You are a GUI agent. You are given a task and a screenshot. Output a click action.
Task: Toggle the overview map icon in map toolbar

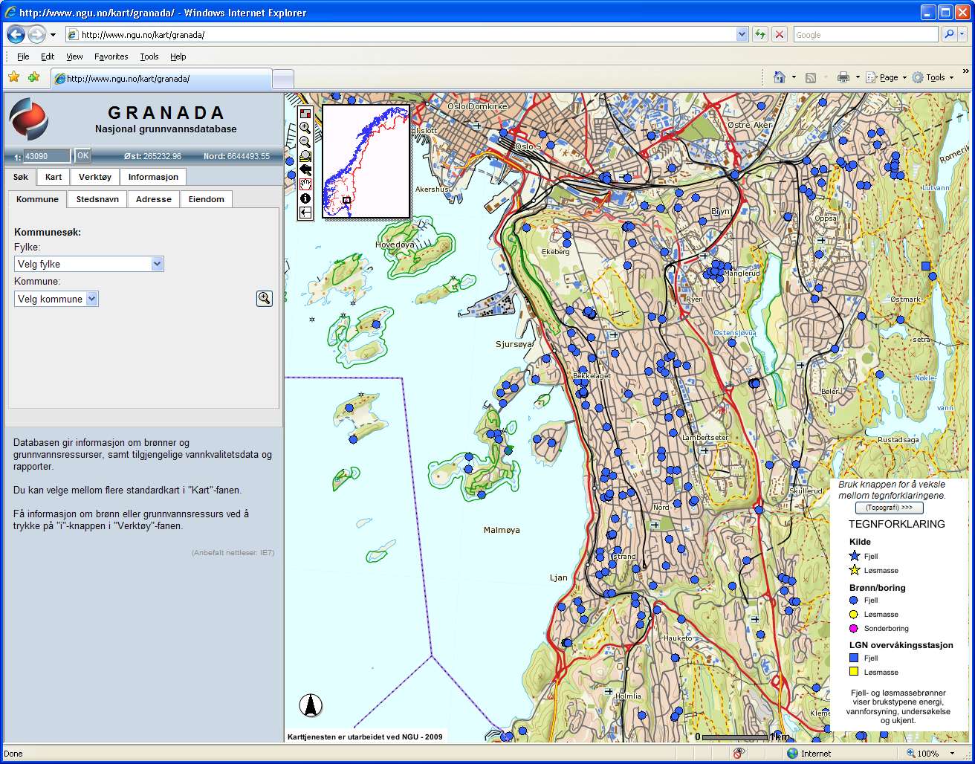pos(305,114)
